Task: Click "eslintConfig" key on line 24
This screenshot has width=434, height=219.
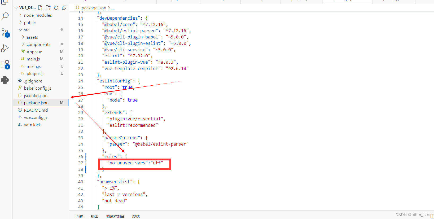Action: pos(115,81)
